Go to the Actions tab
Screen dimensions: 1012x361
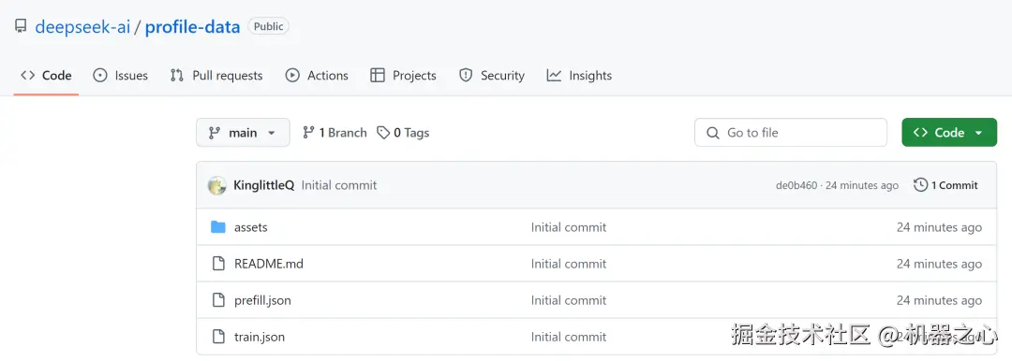pos(317,76)
